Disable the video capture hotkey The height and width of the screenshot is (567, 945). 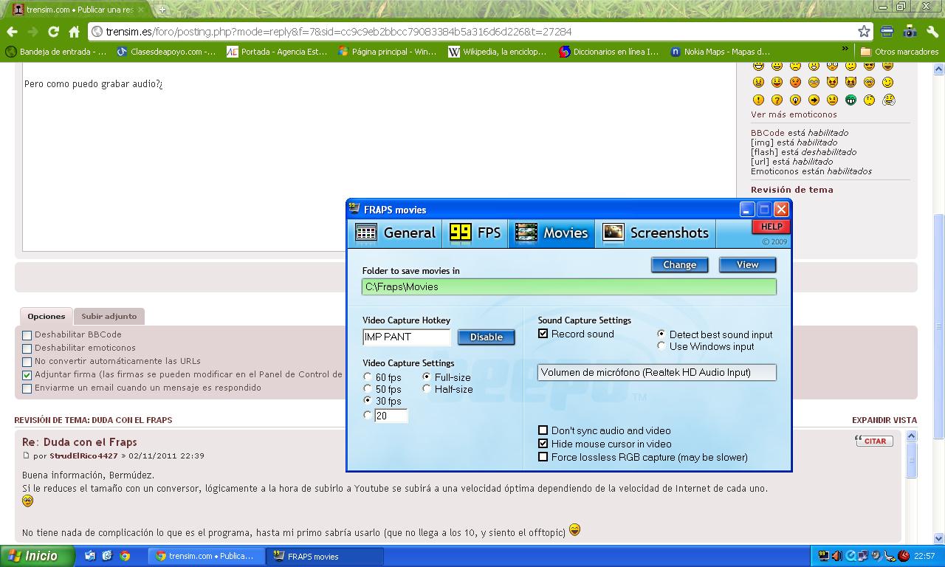tap(486, 337)
